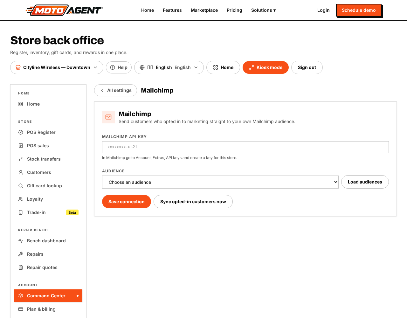Click the Gift card lookup magnifier icon
This screenshot has width=407, height=318.
click(x=21, y=186)
